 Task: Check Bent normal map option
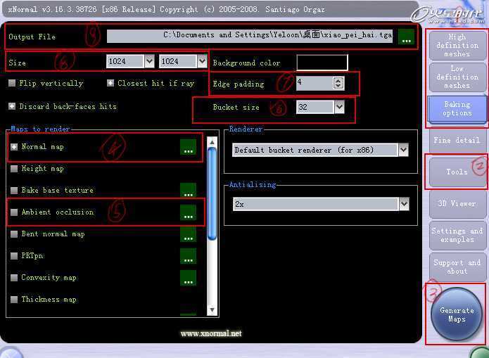pyautogui.click(x=14, y=234)
